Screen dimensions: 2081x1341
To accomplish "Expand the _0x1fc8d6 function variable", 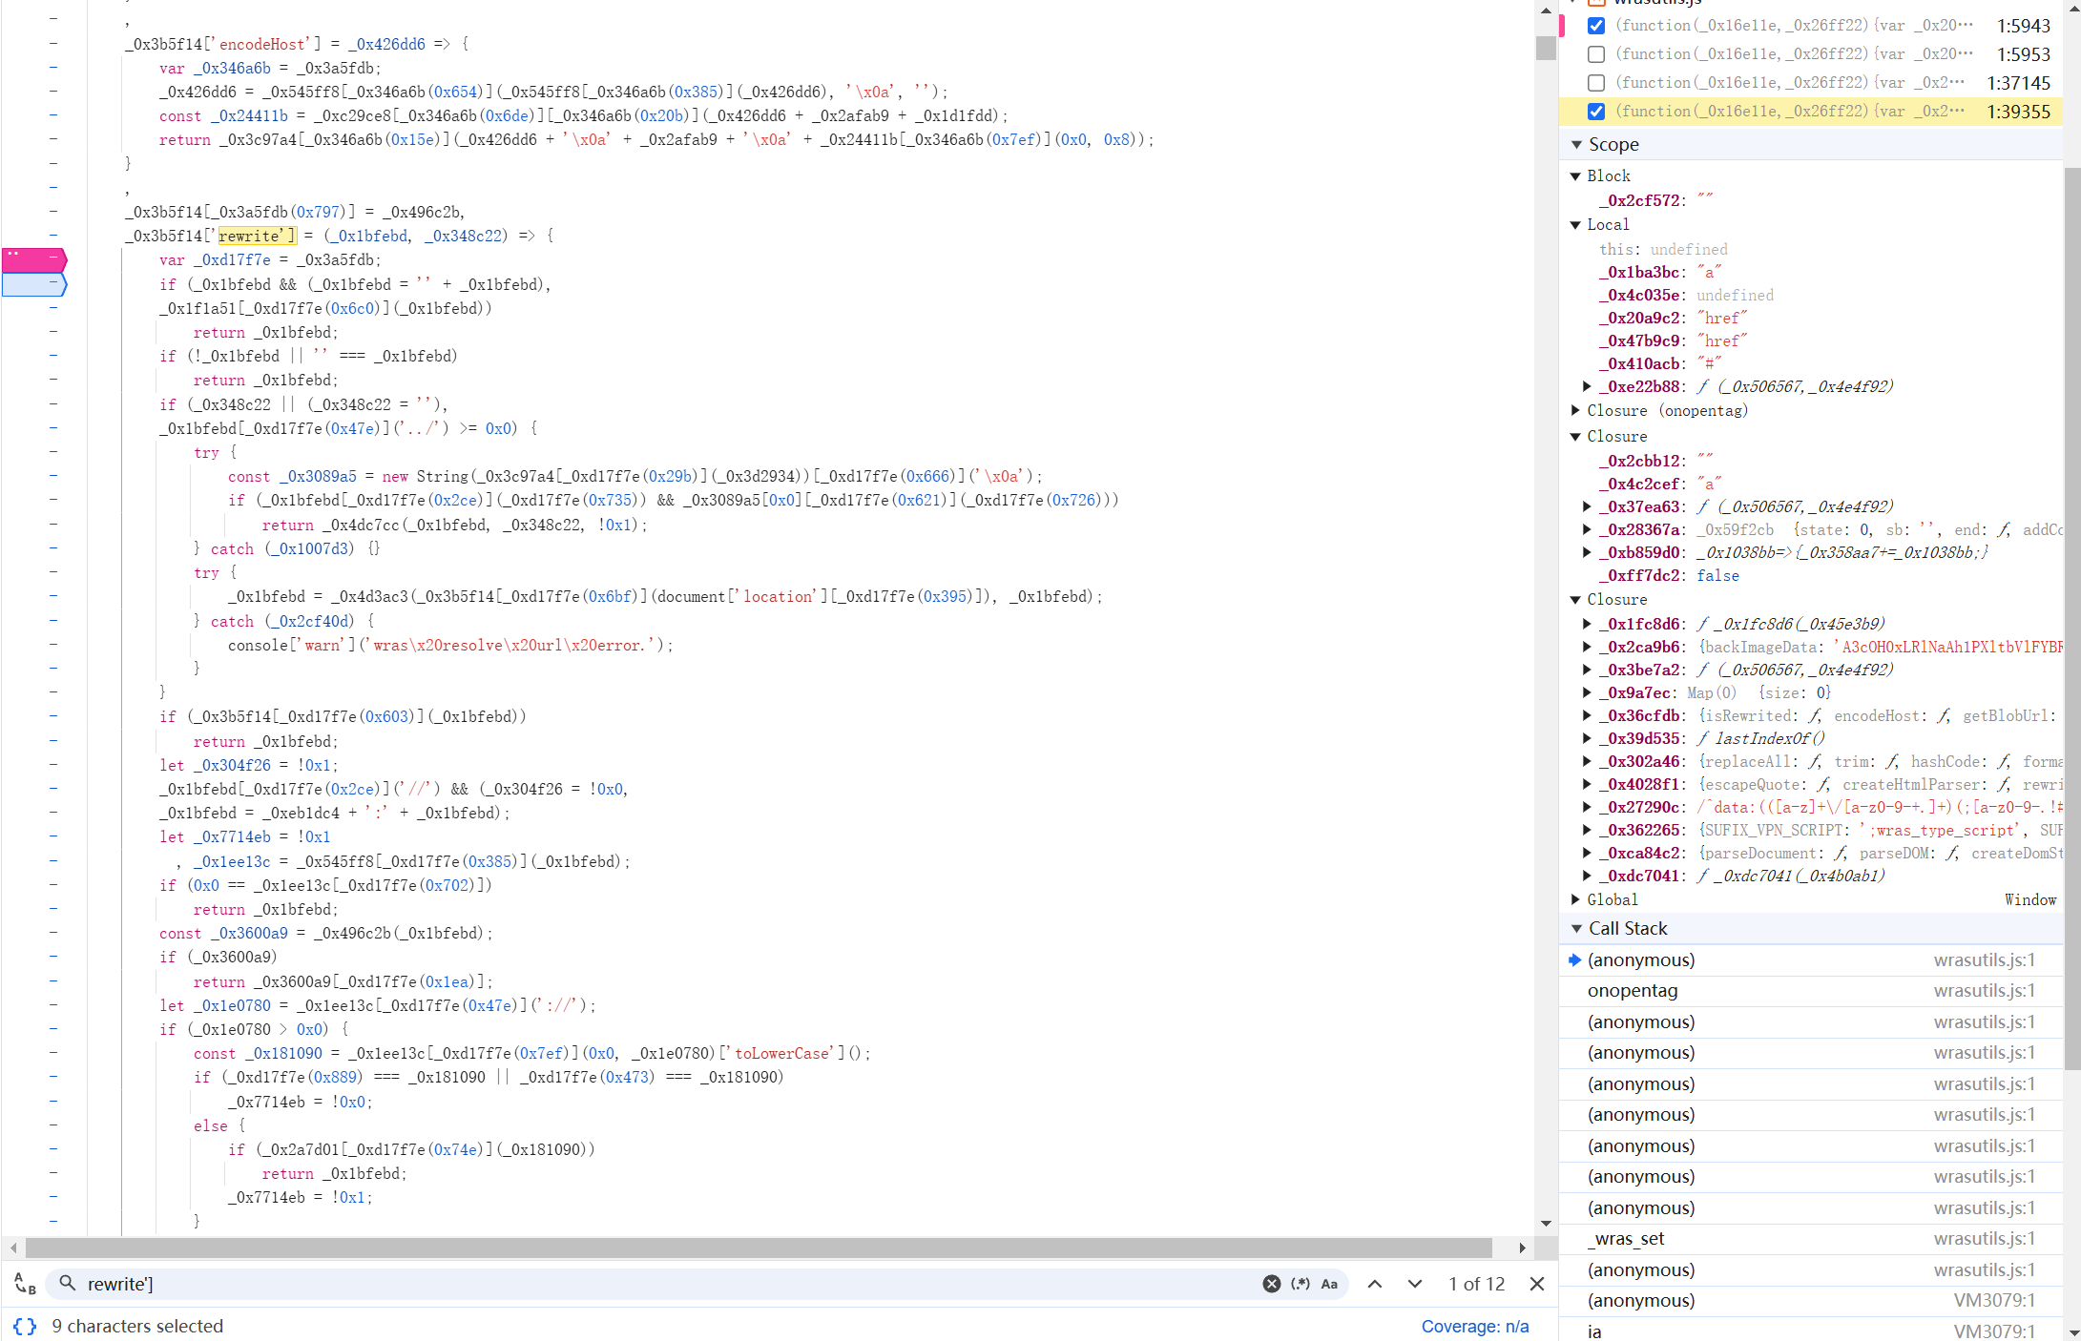I will [x=1587, y=624].
